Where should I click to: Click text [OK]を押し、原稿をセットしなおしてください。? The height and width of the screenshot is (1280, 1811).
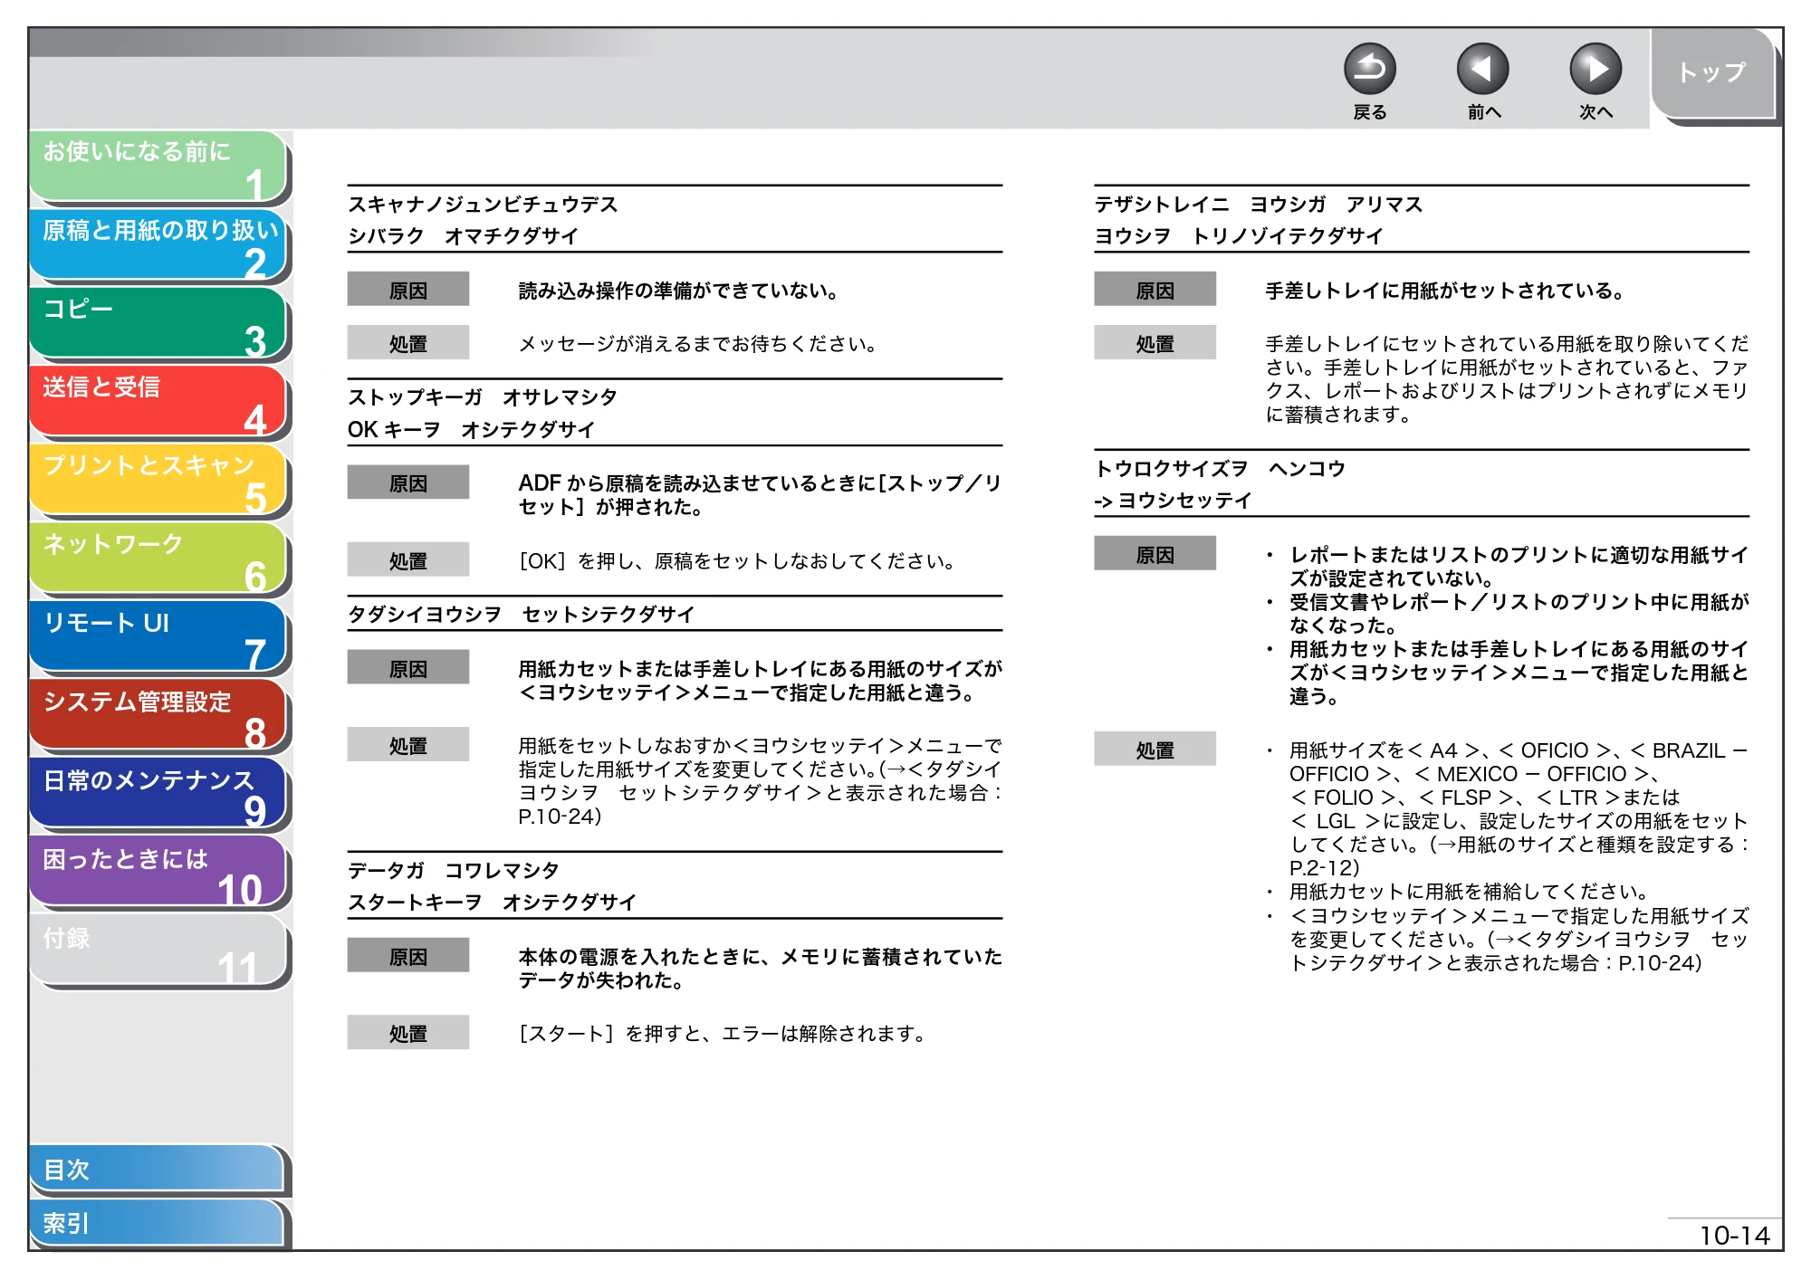point(738,561)
